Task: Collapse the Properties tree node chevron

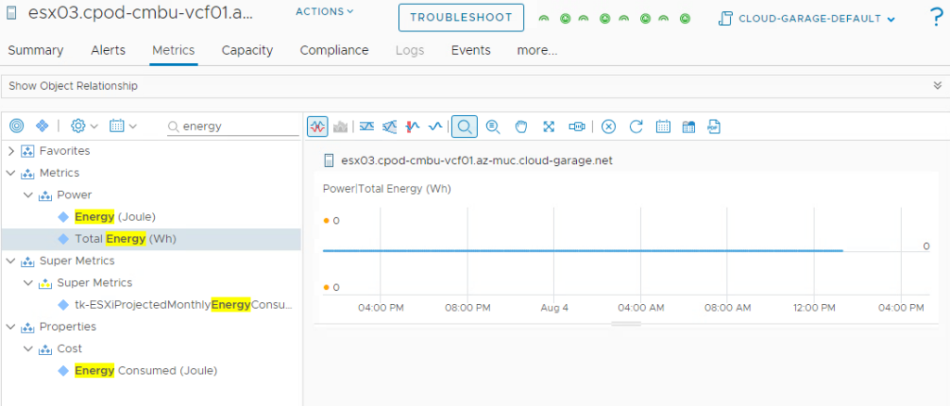Action: pyautogui.click(x=11, y=326)
